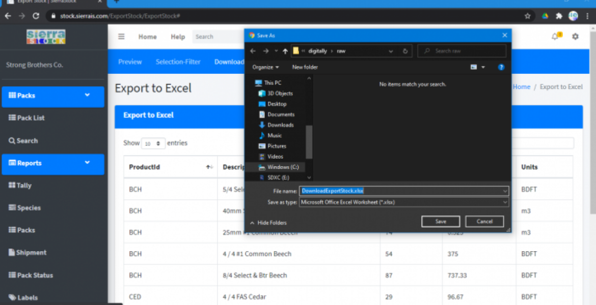596x305 pixels.
Task: Collapse with Hide Folders
Action: click(x=268, y=223)
